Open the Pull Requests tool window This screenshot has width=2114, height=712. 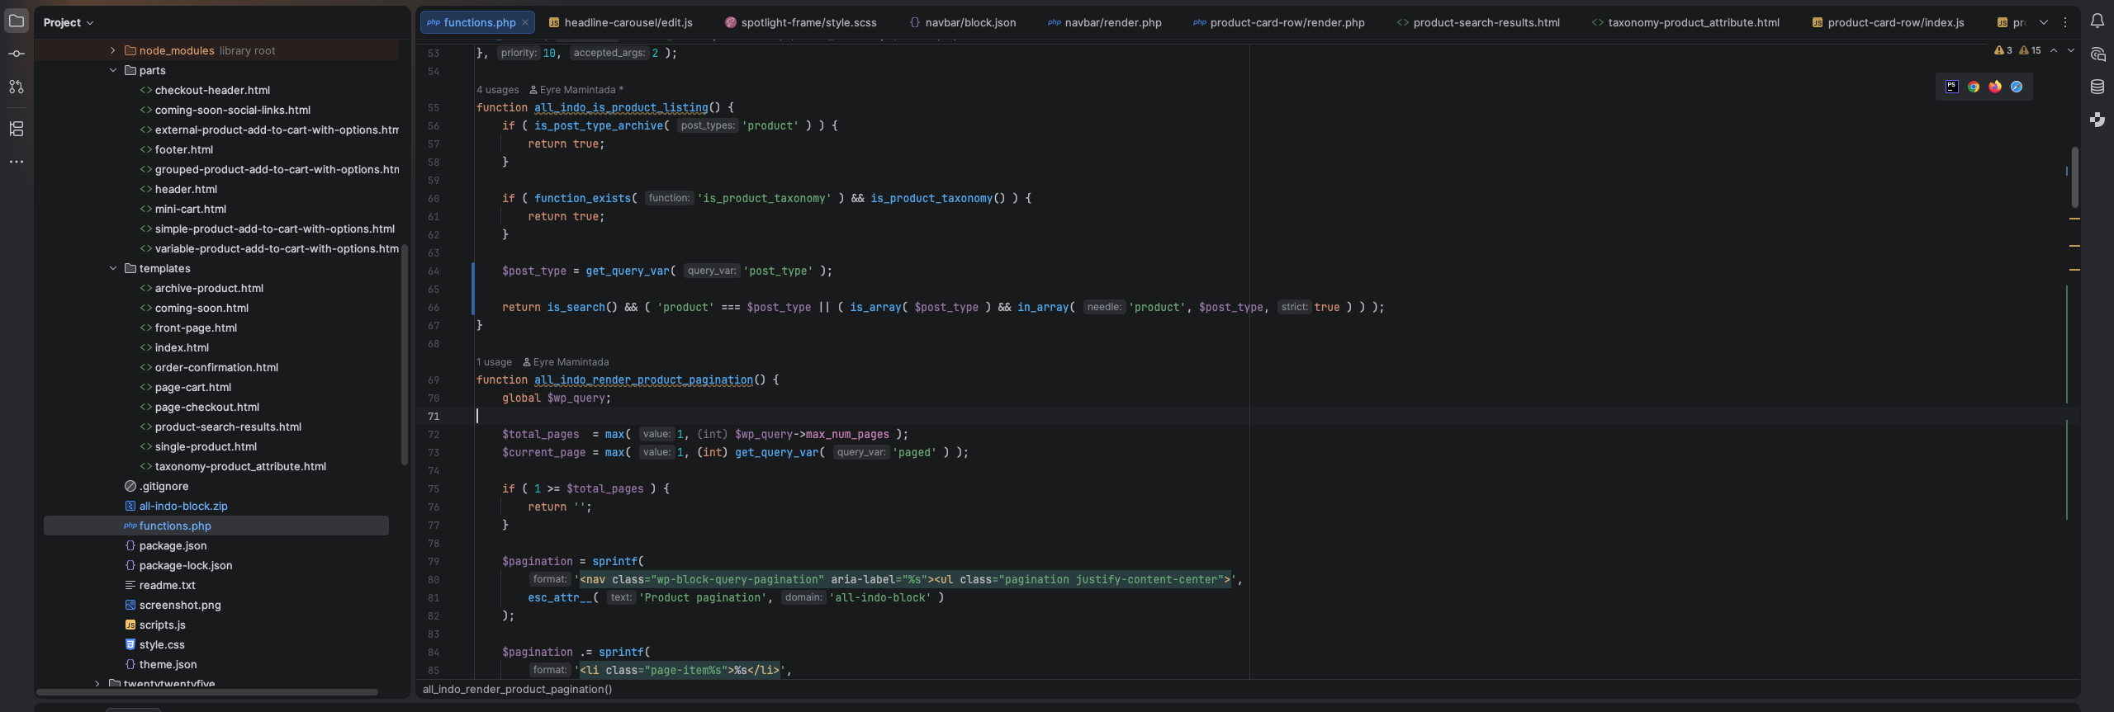coord(17,87)
